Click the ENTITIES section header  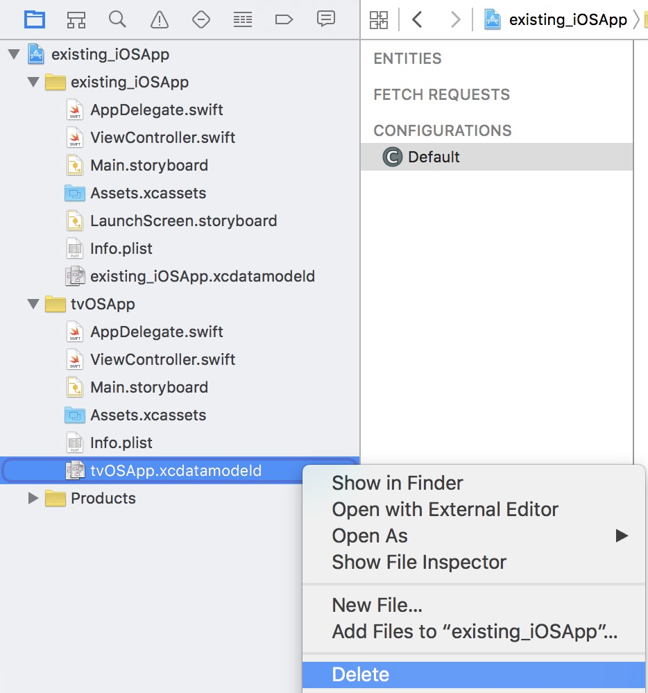click(407, 58)
